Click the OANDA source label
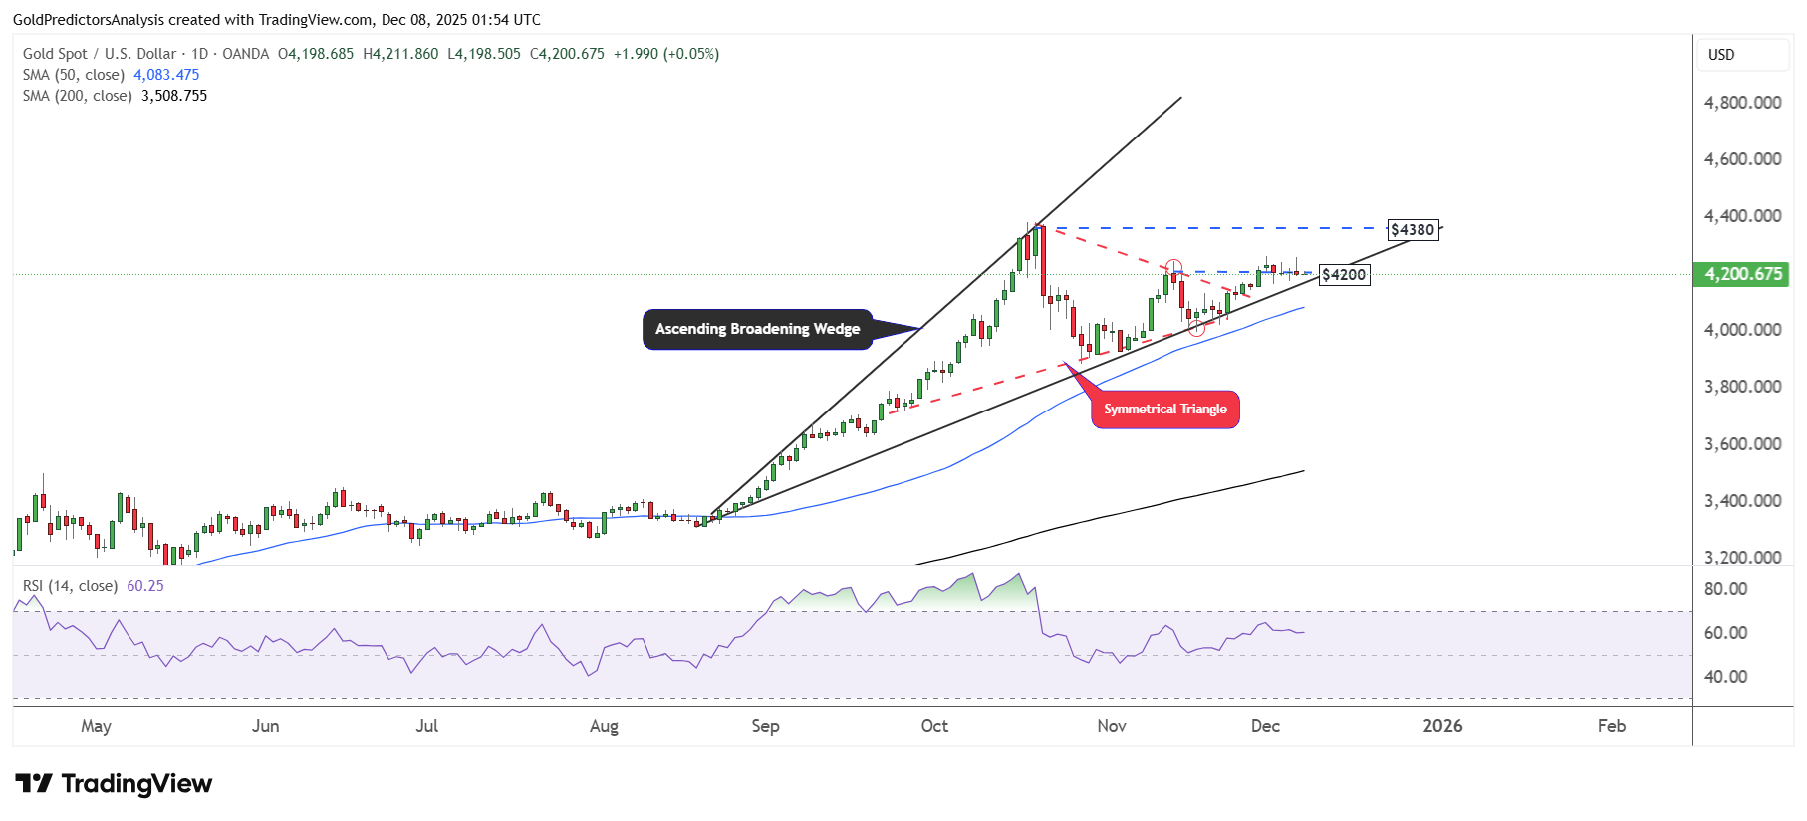1807x821 pixels. [245, 54]
